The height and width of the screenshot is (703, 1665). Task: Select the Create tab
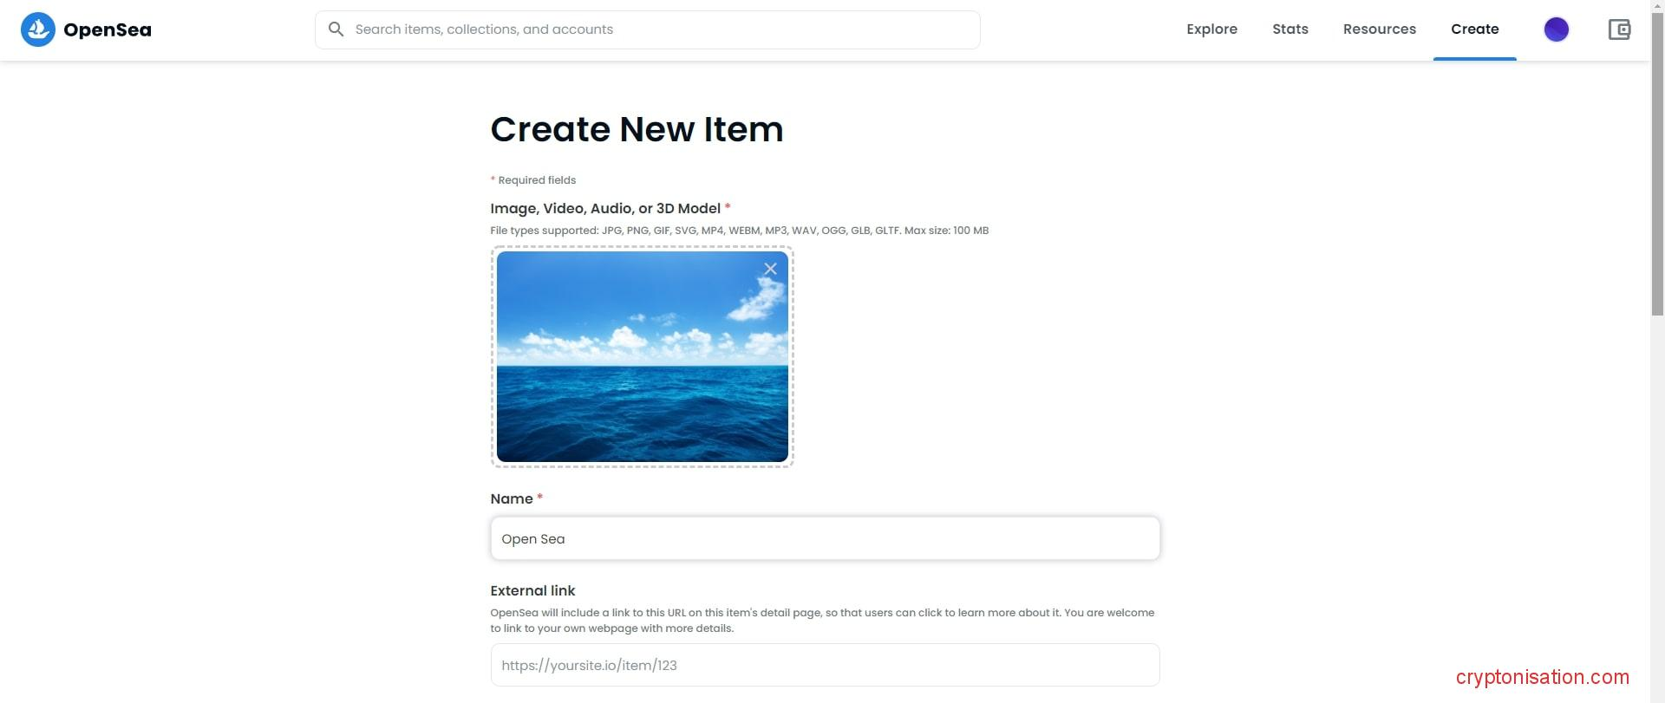[1474, 29]
